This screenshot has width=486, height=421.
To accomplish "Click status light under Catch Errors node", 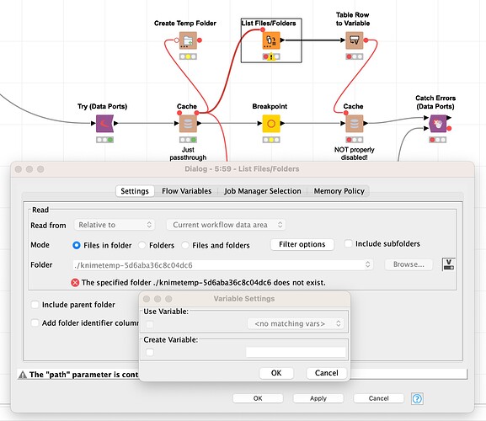I will click(437, 140).
